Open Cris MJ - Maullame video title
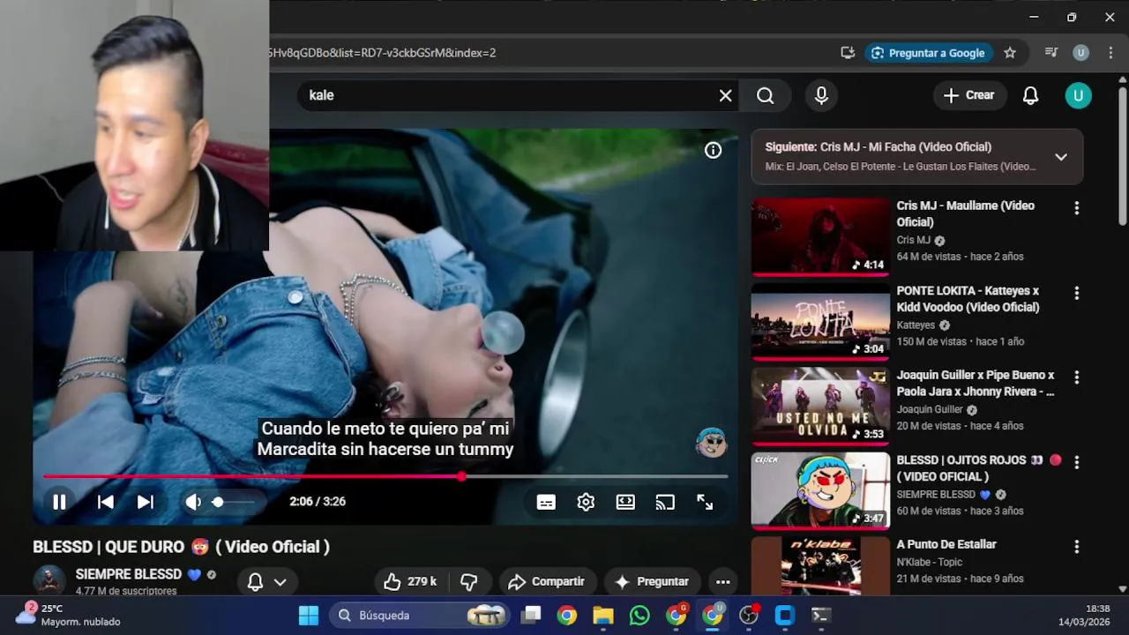The width and height of the screenshot is (1129, 635). pos(966,213)
